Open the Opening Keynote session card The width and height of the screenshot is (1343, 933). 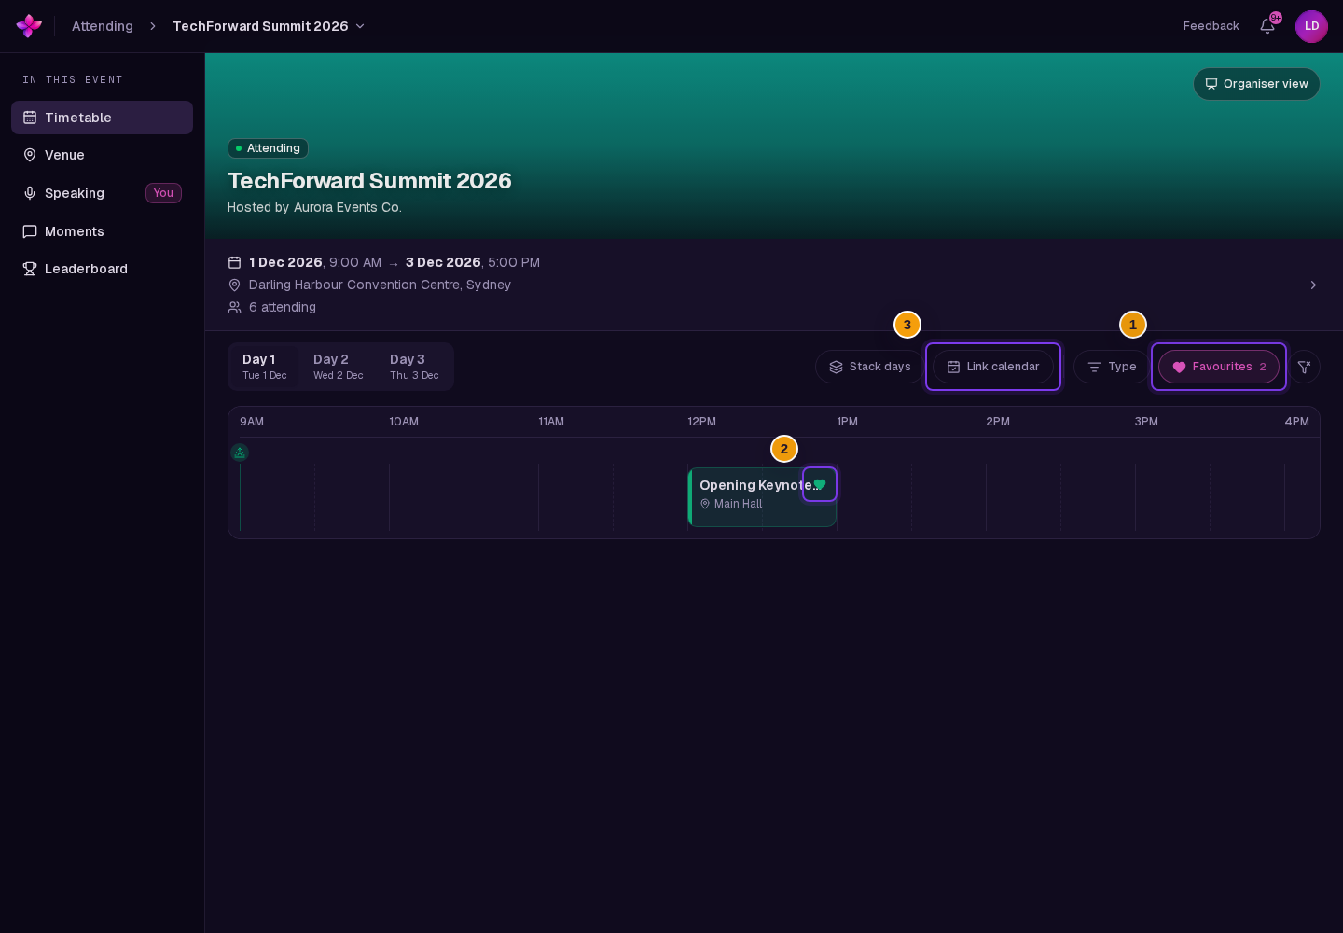click(x=762, y=497)
